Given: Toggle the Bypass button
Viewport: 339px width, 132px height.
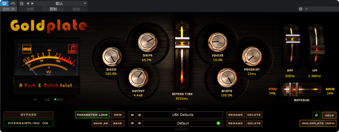Looking at the screenshot, I should [x=28, y=115].
